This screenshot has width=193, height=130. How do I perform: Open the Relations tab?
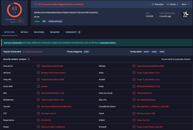point(39,32)
